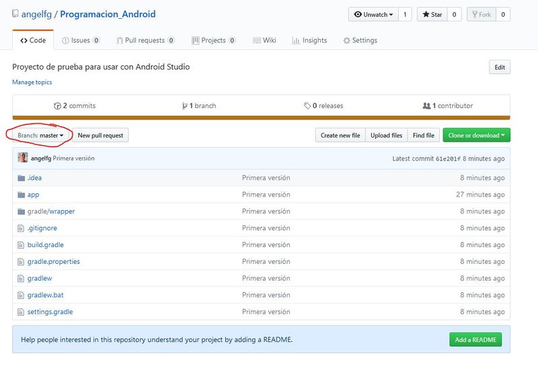Click angelfg's avatar in the commit bar
538x376 pixels.
(23, 158)
